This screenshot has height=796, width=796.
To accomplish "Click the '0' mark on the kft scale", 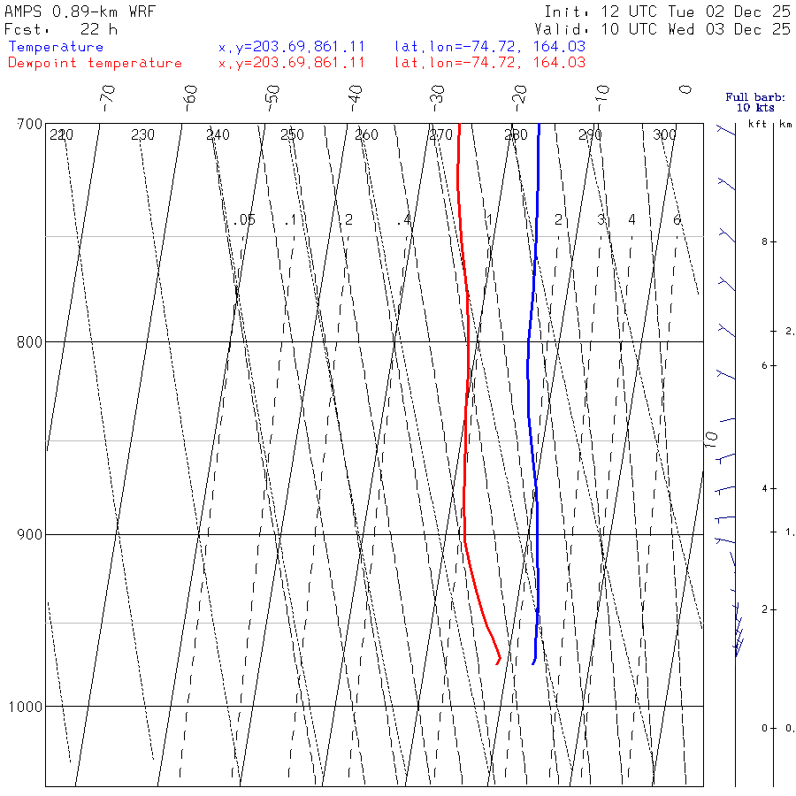I will tap(764, 729).
